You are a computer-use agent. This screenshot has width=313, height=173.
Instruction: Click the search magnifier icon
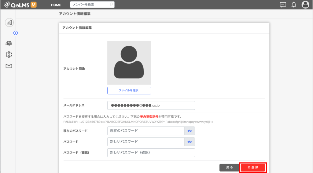111,5
